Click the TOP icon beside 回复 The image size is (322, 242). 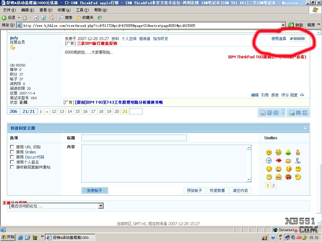coord(302,95)
